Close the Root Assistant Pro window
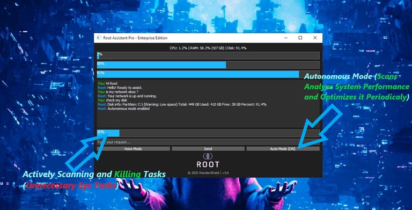This screenshot has height=210, width=412. (315, 38)
